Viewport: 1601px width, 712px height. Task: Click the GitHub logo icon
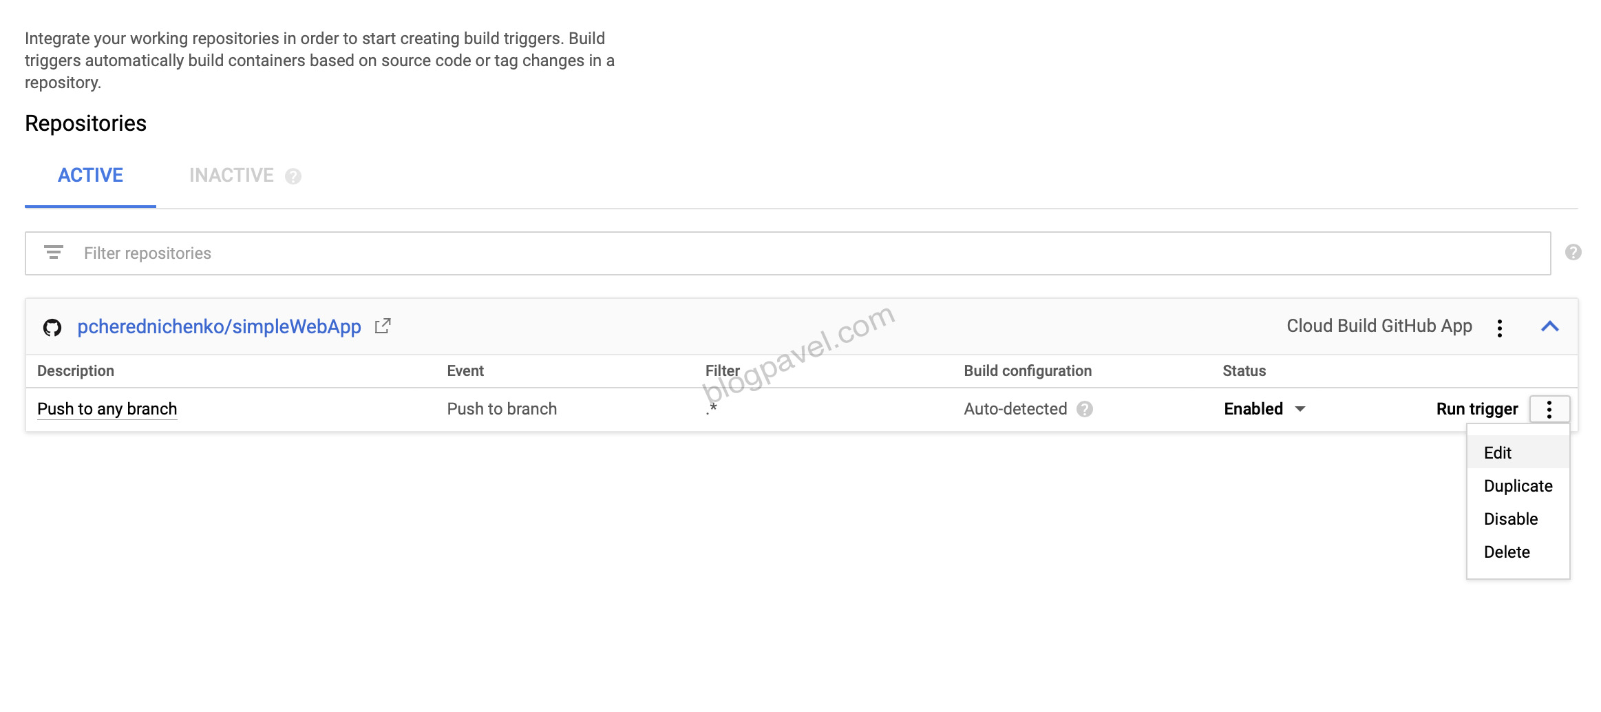tap(52, 327)
